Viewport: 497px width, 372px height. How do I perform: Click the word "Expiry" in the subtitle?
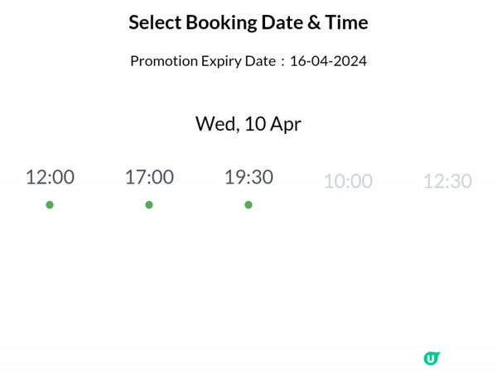222,61
